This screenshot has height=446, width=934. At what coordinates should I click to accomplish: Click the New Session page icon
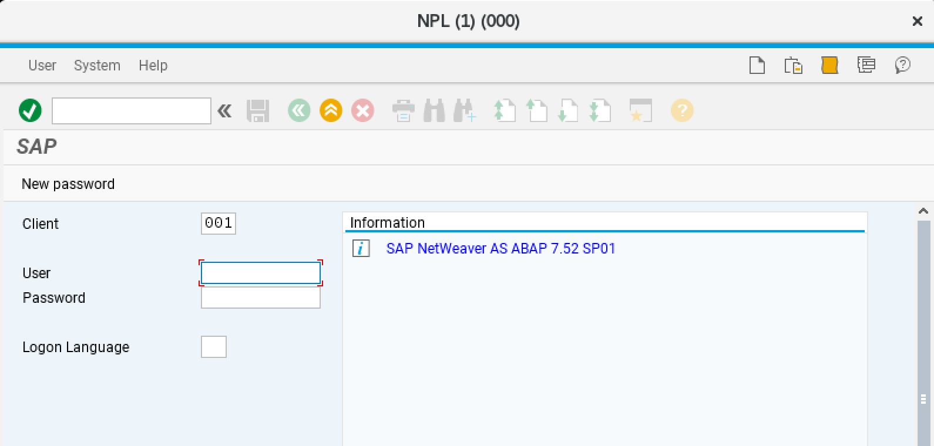(x=757, y=65)
